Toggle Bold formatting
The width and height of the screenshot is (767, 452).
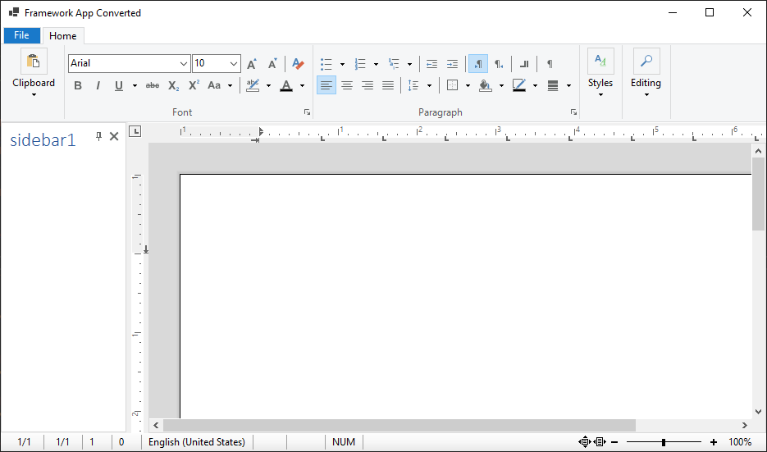point(78,85)
